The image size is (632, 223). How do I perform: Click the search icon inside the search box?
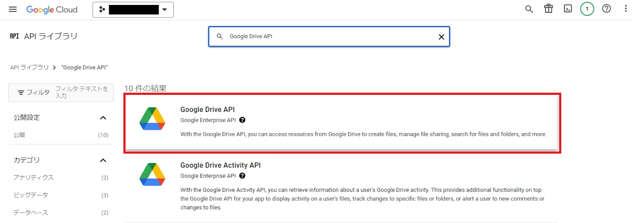click(220, 37)
